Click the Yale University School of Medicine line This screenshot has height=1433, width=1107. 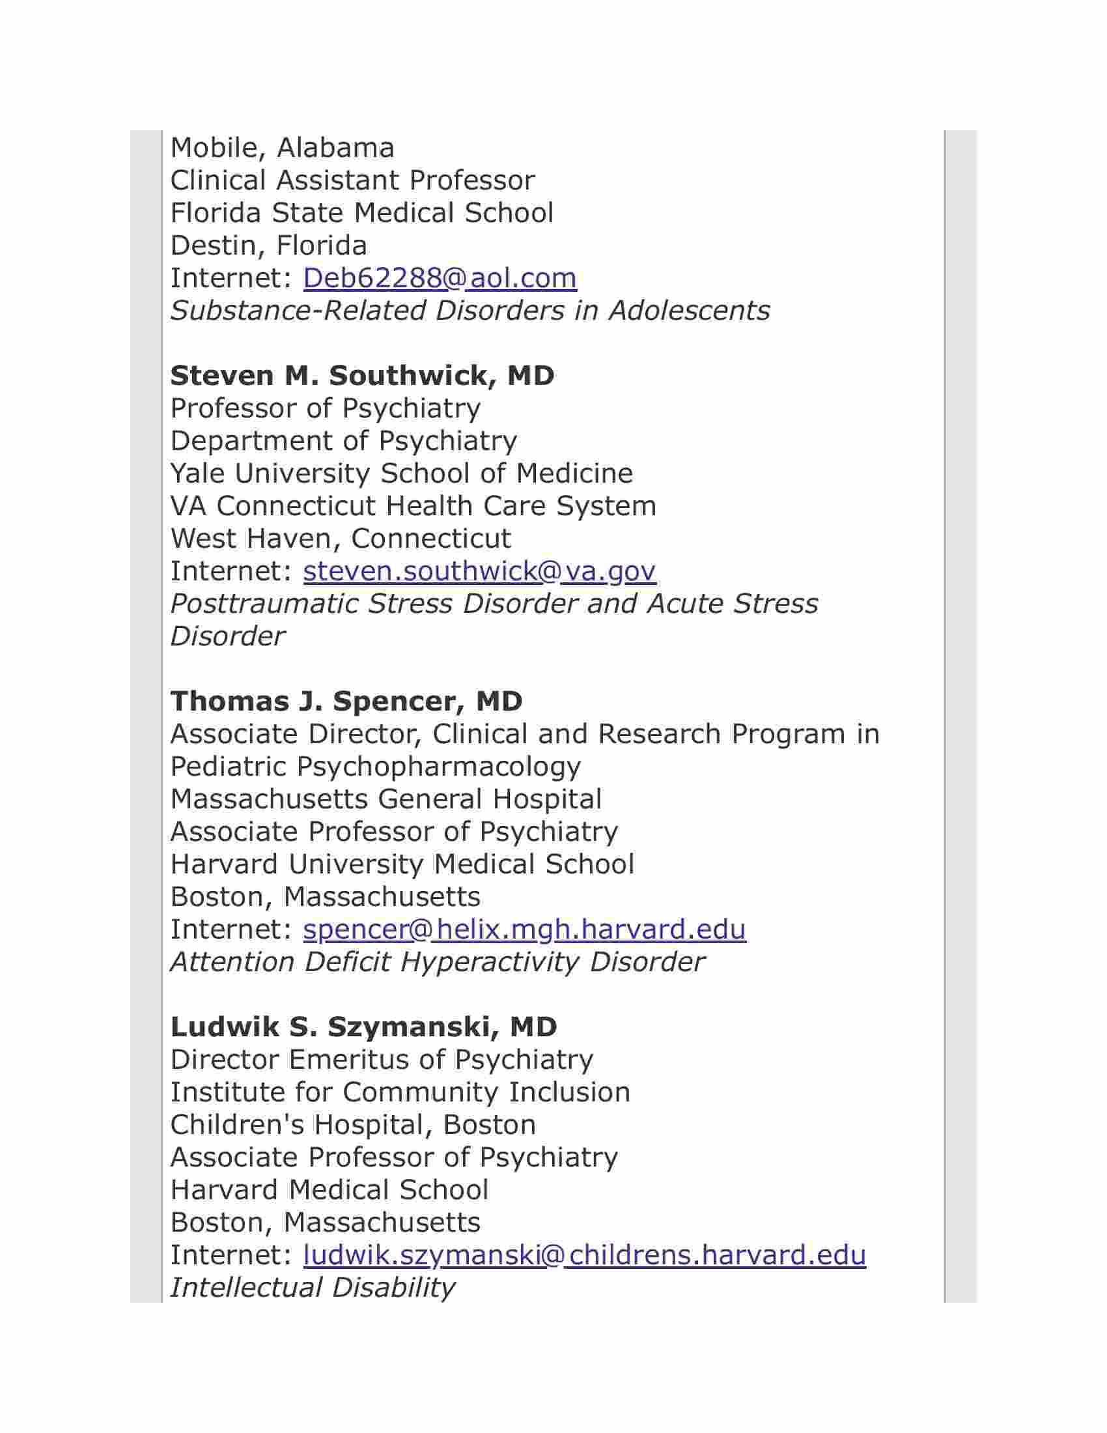pyautogui.click(x=402, y=474)
